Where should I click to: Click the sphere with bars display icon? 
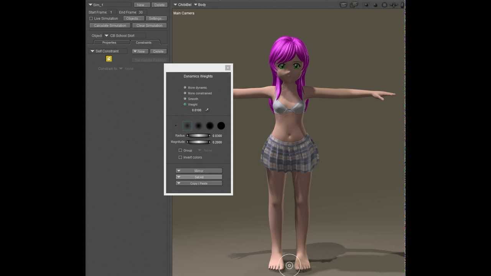pos(366,5)
